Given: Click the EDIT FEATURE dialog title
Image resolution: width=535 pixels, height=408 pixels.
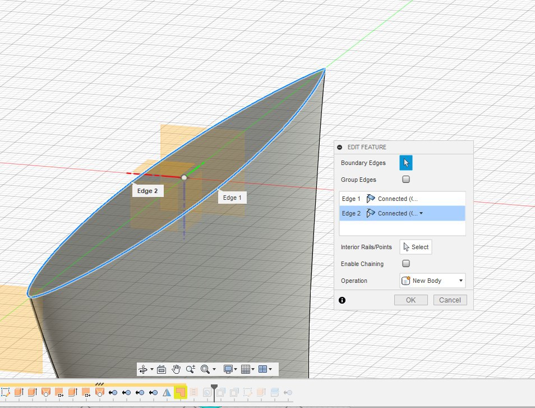Looking at the screenshot, I should point(367,147).
